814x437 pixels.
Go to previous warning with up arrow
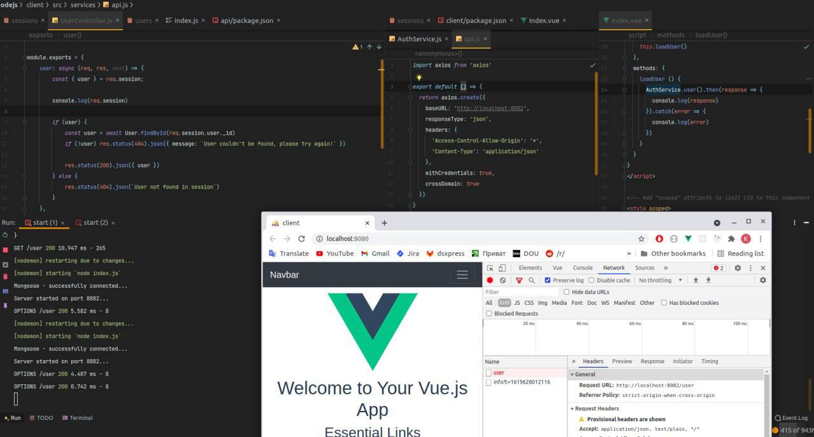pos(369,46)
